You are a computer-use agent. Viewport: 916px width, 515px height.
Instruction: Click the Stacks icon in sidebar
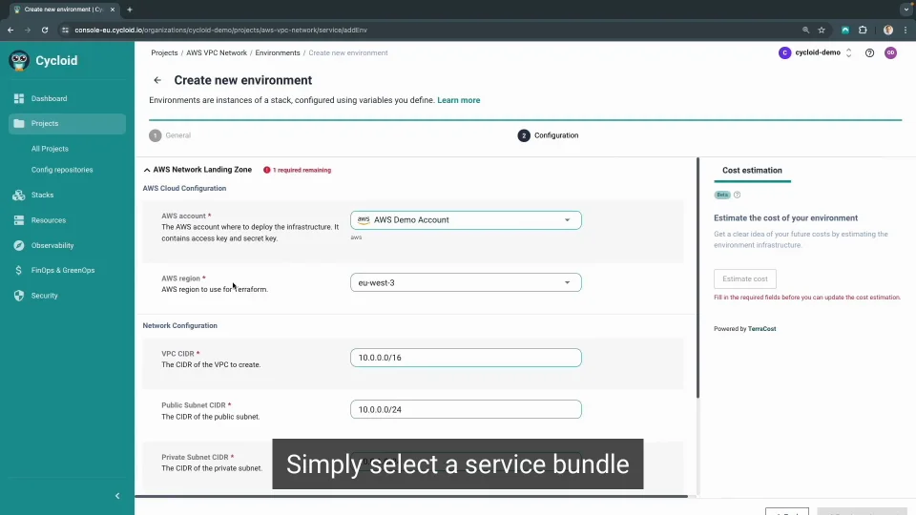19,195
